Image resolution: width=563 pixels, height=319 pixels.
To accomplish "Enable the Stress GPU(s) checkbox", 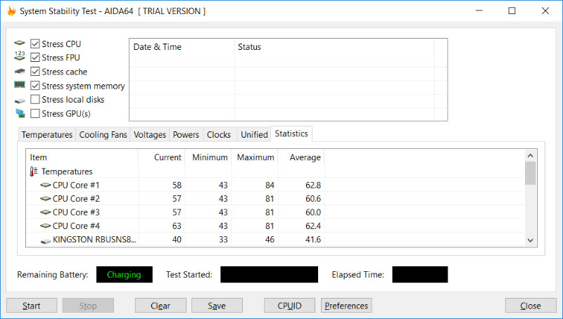I will click(x=35, y=113).
